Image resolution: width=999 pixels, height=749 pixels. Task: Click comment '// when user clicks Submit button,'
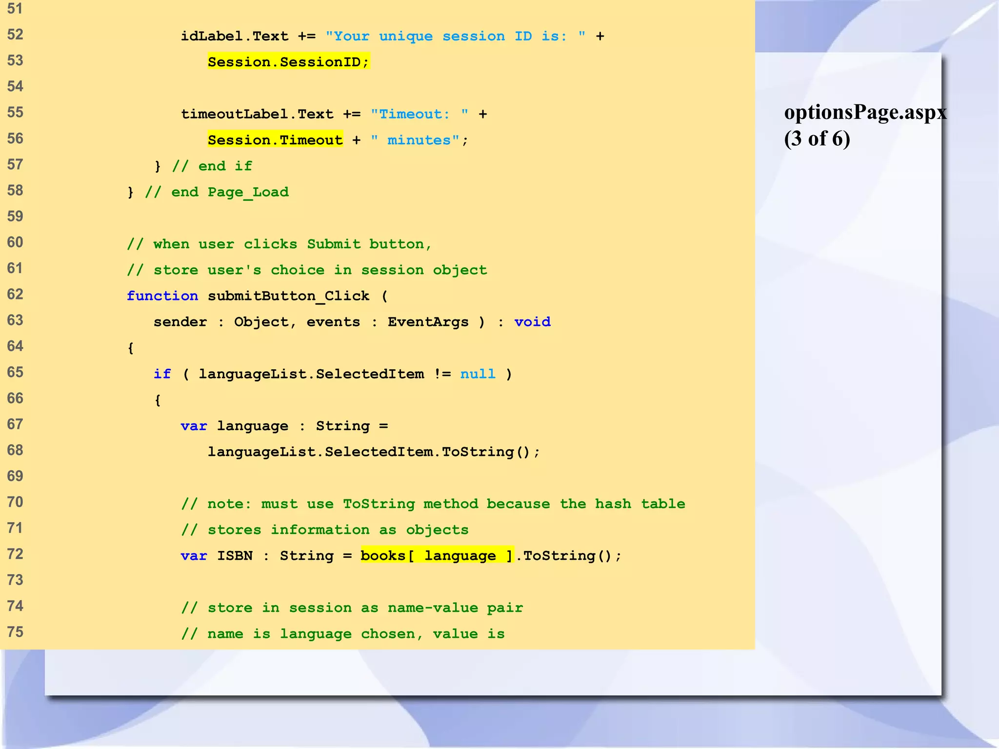click(x=280, y=244)
